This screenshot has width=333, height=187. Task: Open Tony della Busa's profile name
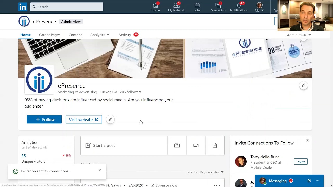pyautogui.click(x=265, y=157)
